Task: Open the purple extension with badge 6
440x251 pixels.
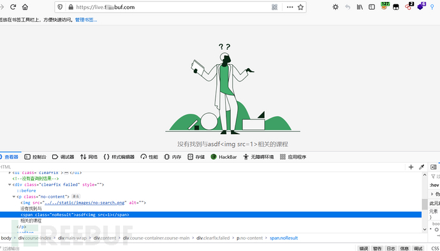Action: (x=421, y=6)
